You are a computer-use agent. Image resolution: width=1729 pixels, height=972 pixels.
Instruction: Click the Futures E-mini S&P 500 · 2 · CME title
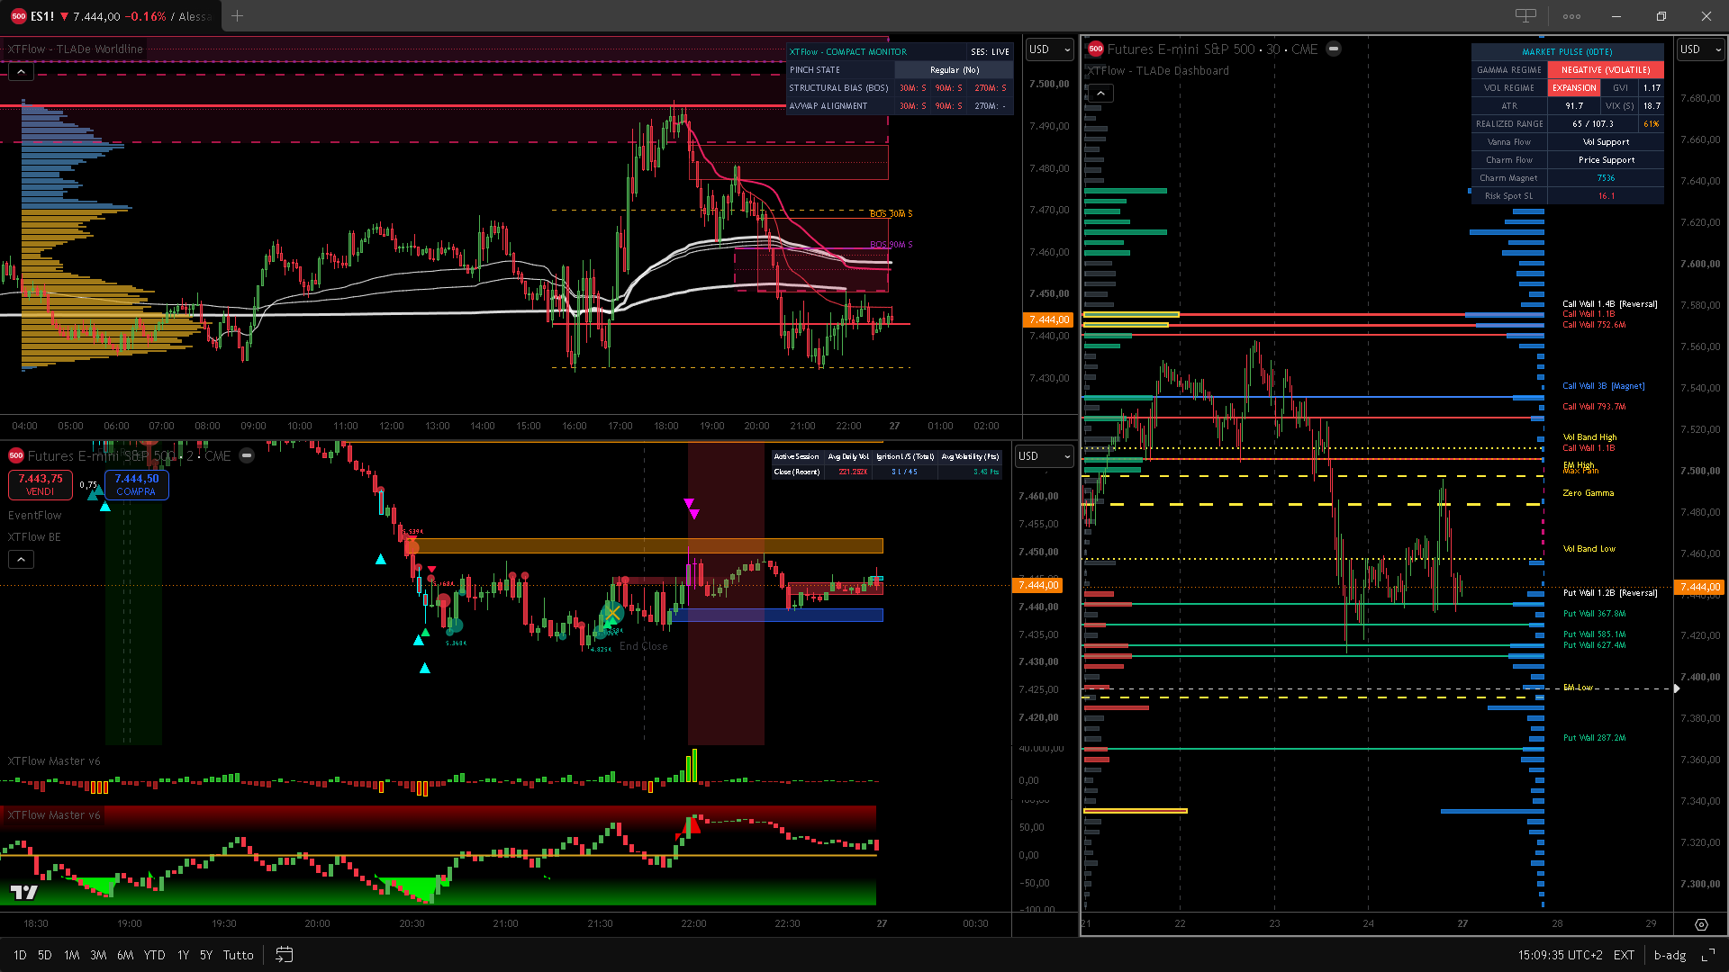[129, 456]
